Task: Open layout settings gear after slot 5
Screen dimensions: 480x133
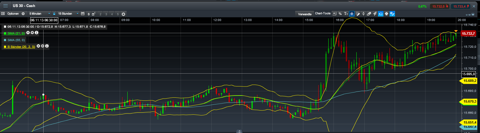Action: [x=123, y=14]
